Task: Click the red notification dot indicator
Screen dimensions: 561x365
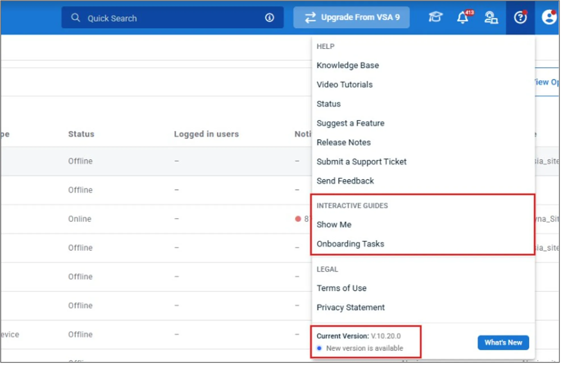Action: 298,219
